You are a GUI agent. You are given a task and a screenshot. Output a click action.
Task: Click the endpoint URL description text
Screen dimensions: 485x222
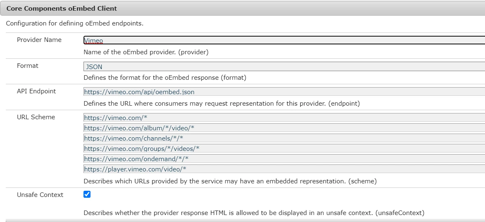[222, 104]
